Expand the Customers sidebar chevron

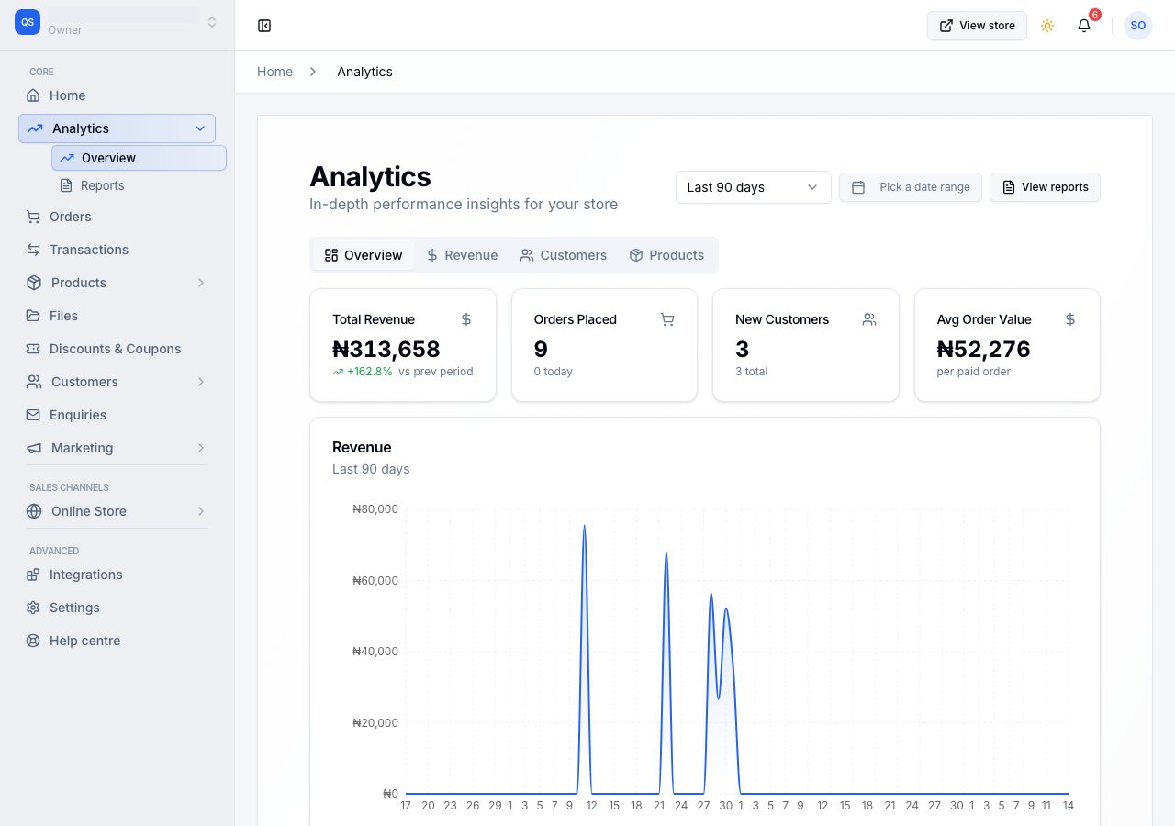[201, 382]
